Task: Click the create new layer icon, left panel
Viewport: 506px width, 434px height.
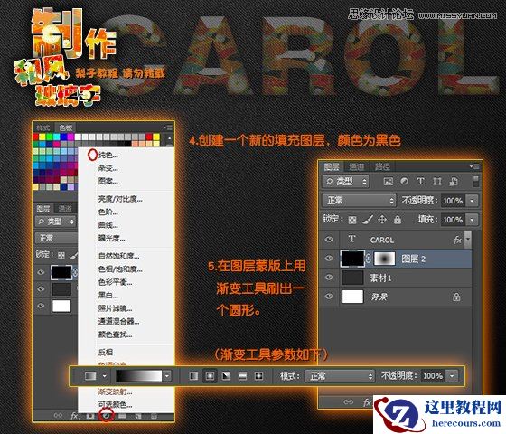Action: [x=138, y=416]
